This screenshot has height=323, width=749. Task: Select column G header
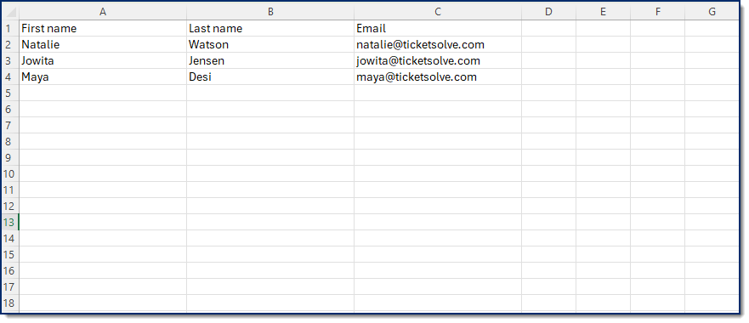pos(712,12)
